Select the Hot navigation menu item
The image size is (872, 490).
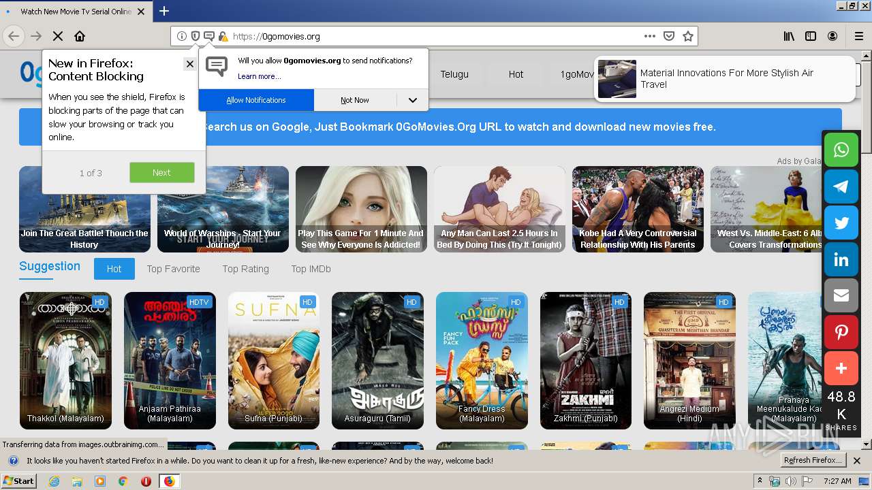(516, 74)
